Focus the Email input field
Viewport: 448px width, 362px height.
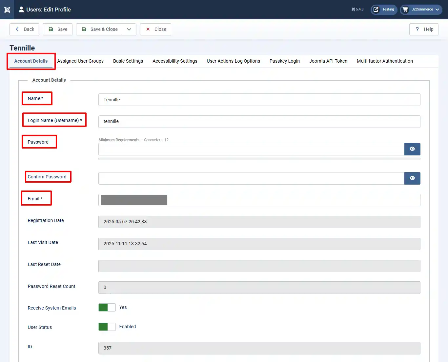click(x=259, y=200)
